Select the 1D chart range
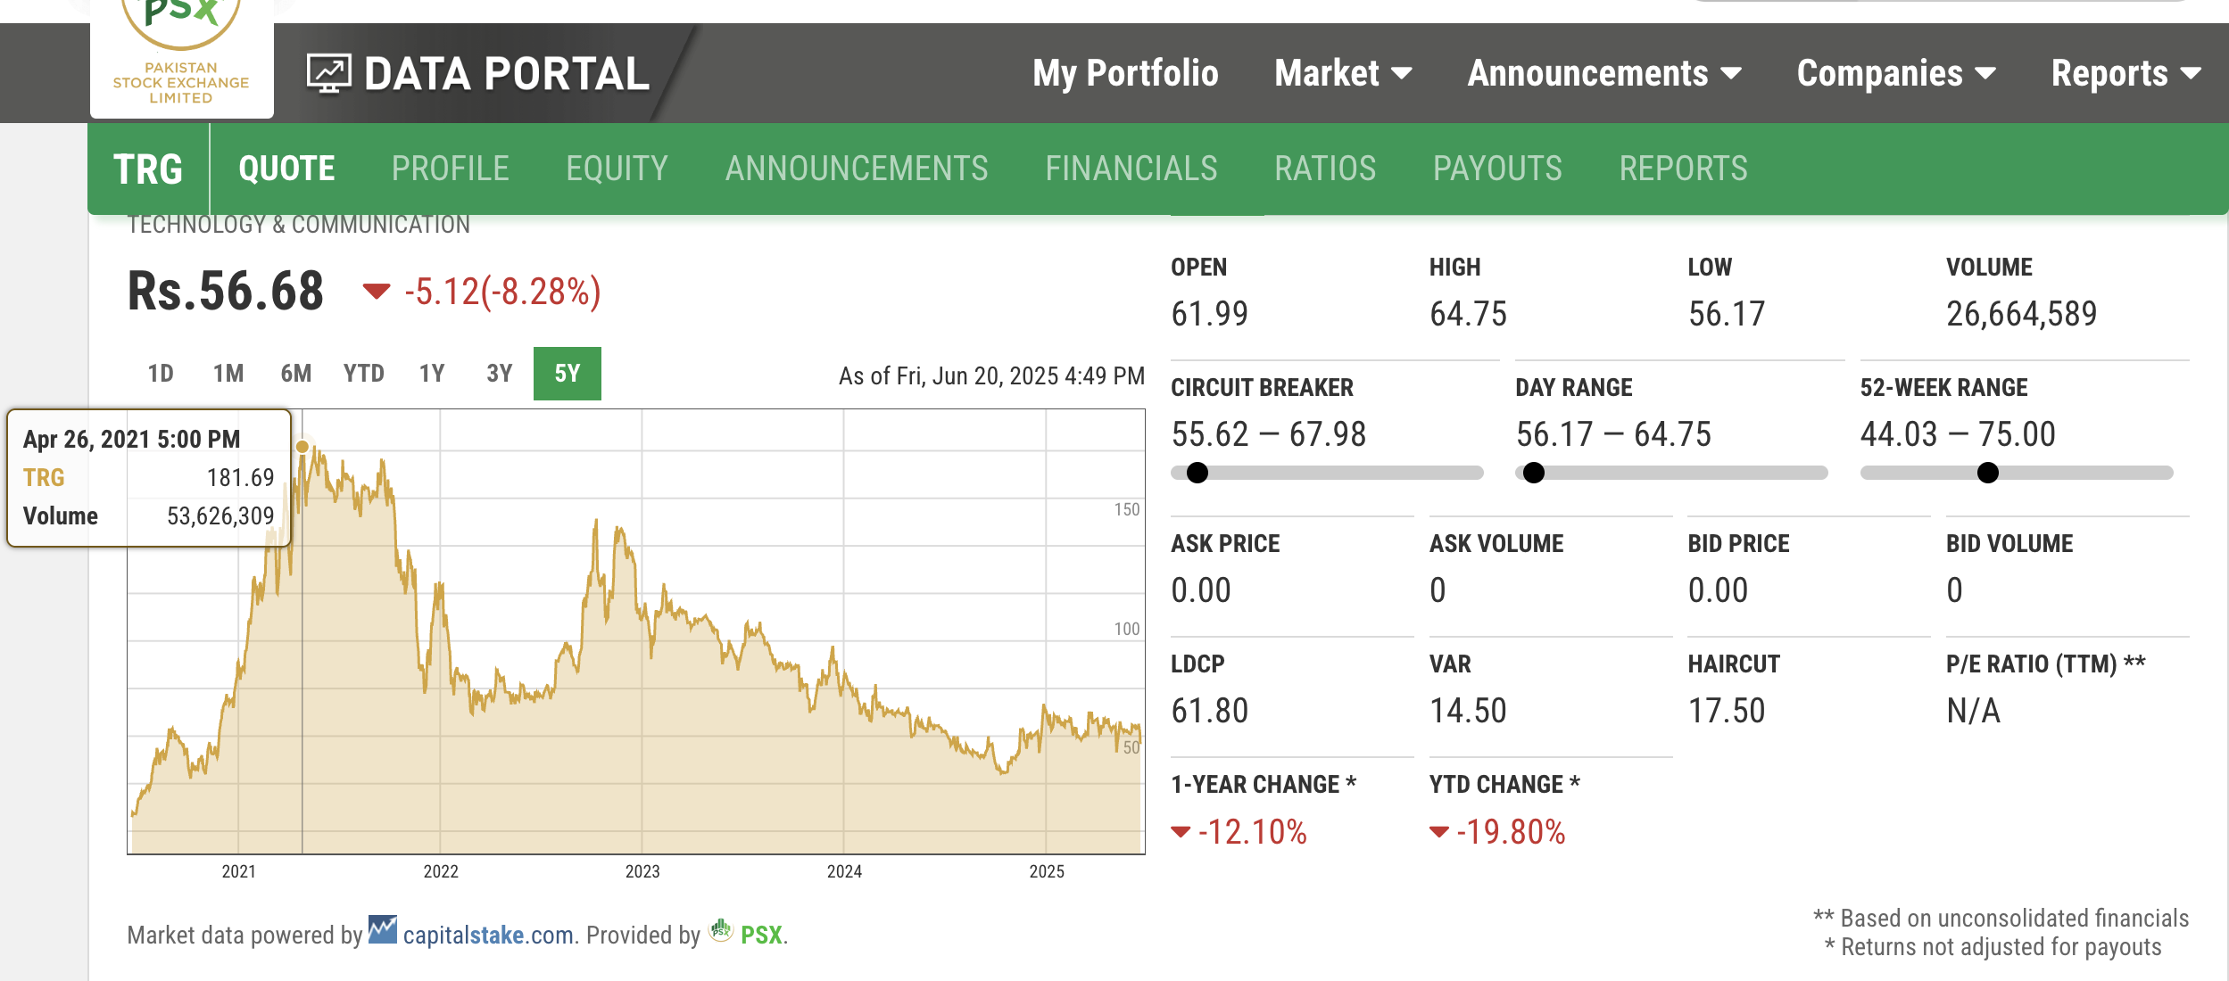 pyautogui.click(x=161, y=373)
